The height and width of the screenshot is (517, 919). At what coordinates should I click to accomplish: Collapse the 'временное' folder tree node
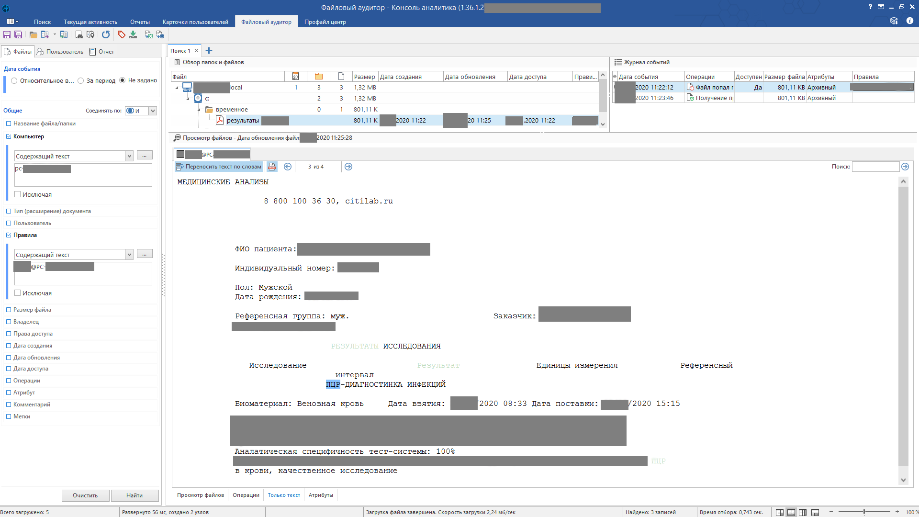pyautogui.click(x=199, y=110)
